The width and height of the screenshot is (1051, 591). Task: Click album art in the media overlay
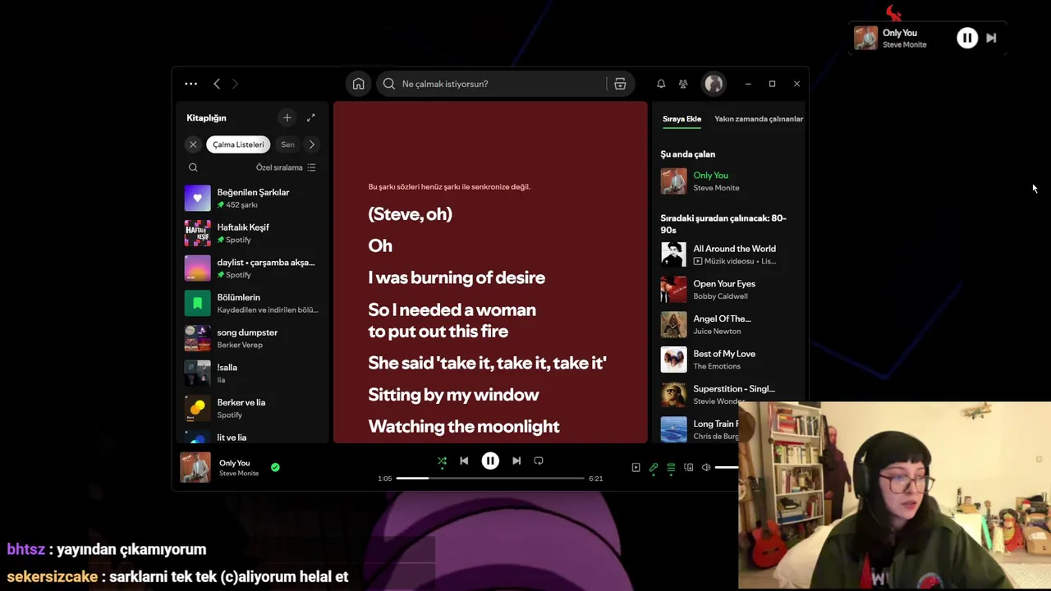[x=865, y=38]
